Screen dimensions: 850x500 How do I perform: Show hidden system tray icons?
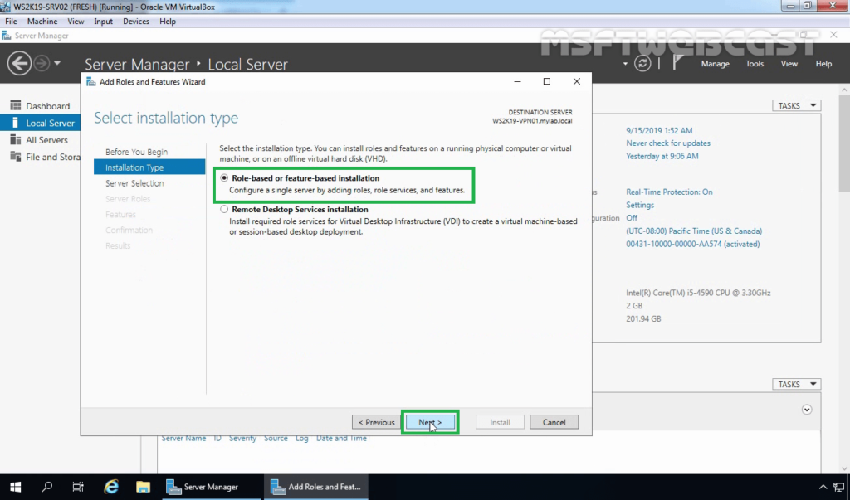coord(823,487)
